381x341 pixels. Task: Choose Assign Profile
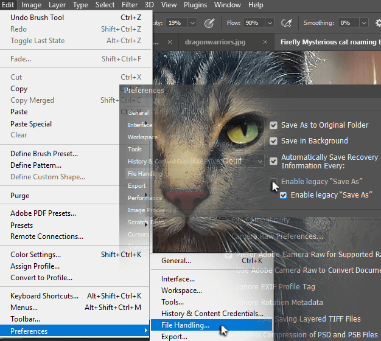coord(76,266)
